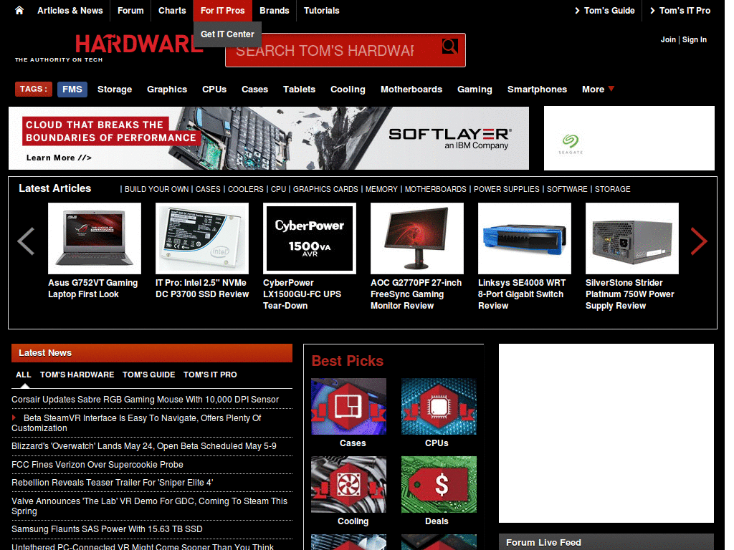Viewport: 734px width, 550px height.
Task: Open the Forum menu
Action: pos(130,11)
